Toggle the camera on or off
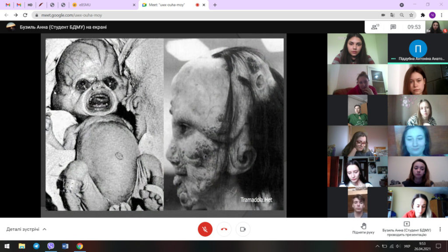Screen dimensions: 448x252 [x=243, y=229]
